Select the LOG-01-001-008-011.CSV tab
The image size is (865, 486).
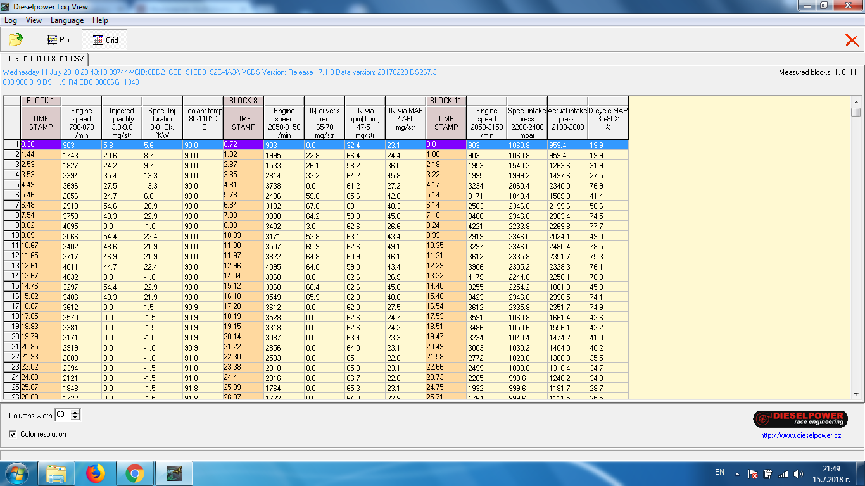pos(44,58)
